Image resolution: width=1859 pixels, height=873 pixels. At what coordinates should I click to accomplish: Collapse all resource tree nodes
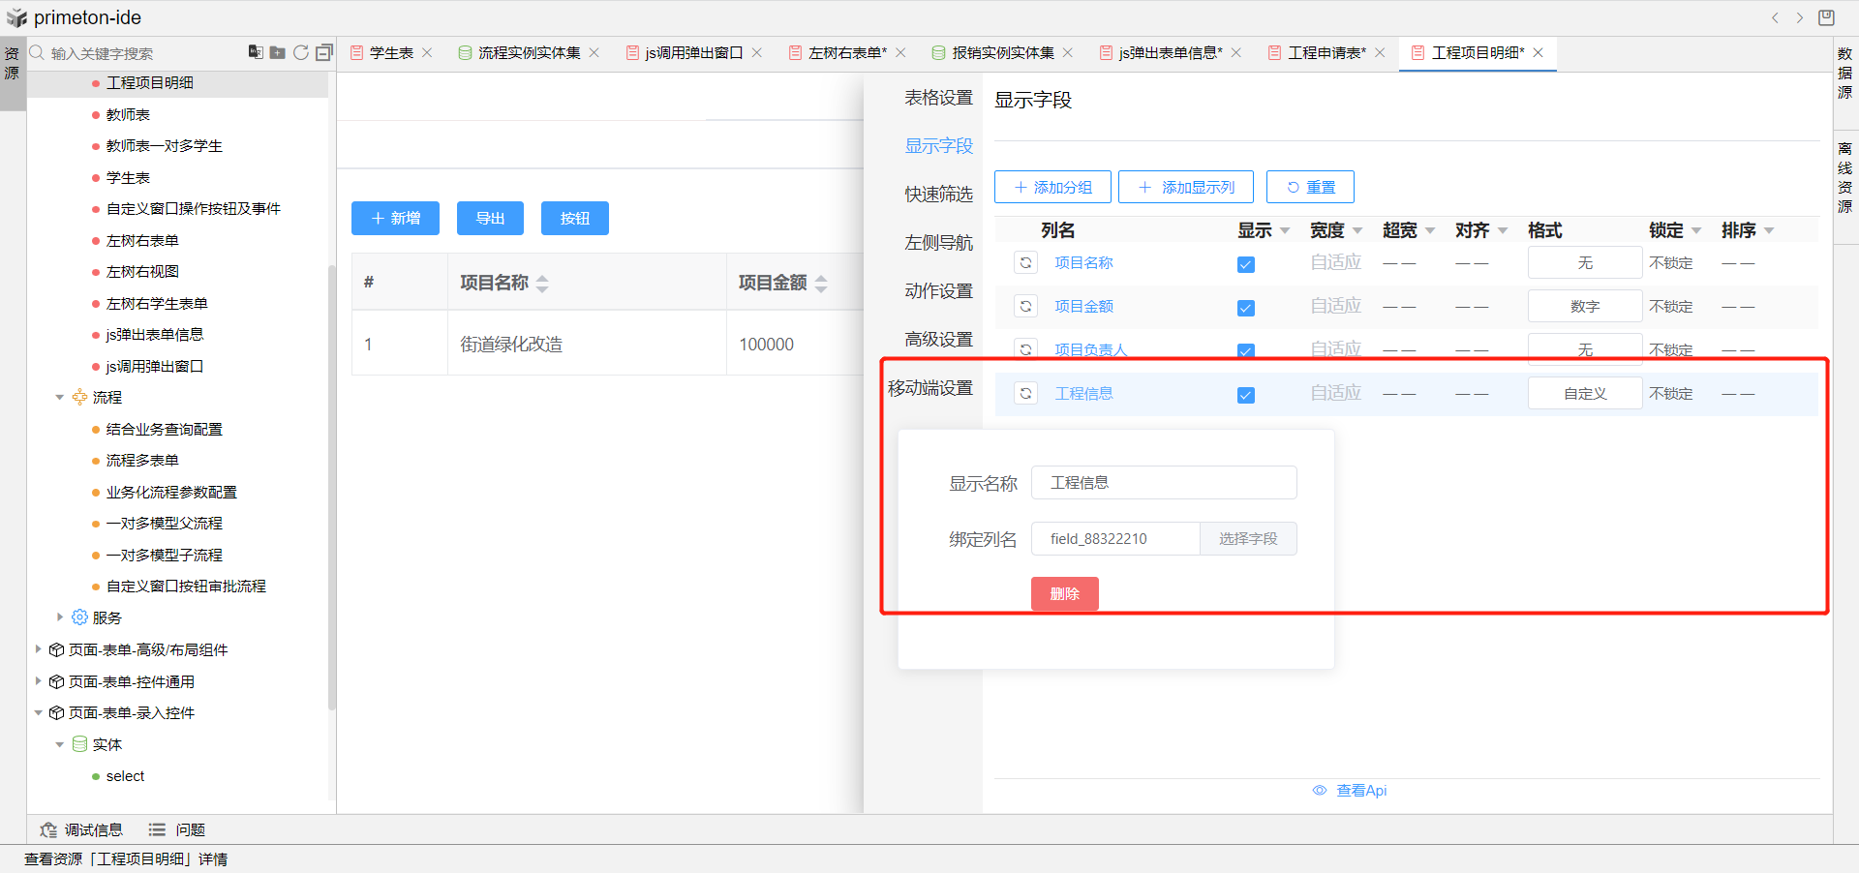pyautogui.click(x=324, y=52)
